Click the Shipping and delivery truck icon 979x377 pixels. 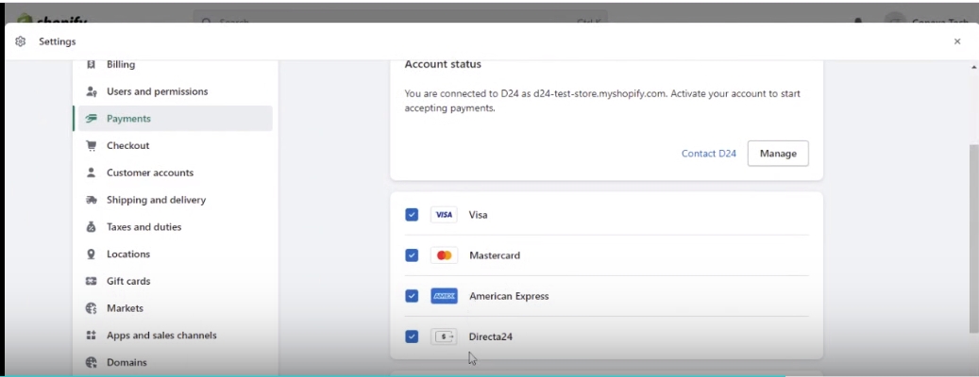coord(92,201)
